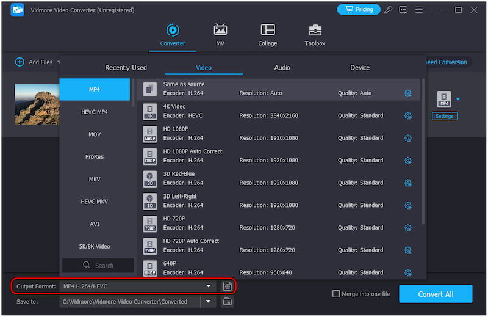This screenshot has width=488, height=317.
Task: Open the Device tab
Action: 360,68
